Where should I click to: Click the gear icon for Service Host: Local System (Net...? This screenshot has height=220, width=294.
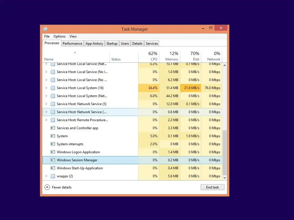click(x=53, y=96)
